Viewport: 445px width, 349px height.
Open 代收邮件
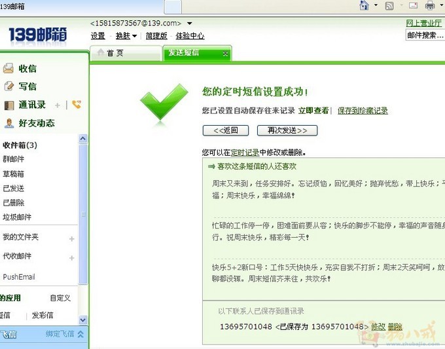tap(17, 256)
